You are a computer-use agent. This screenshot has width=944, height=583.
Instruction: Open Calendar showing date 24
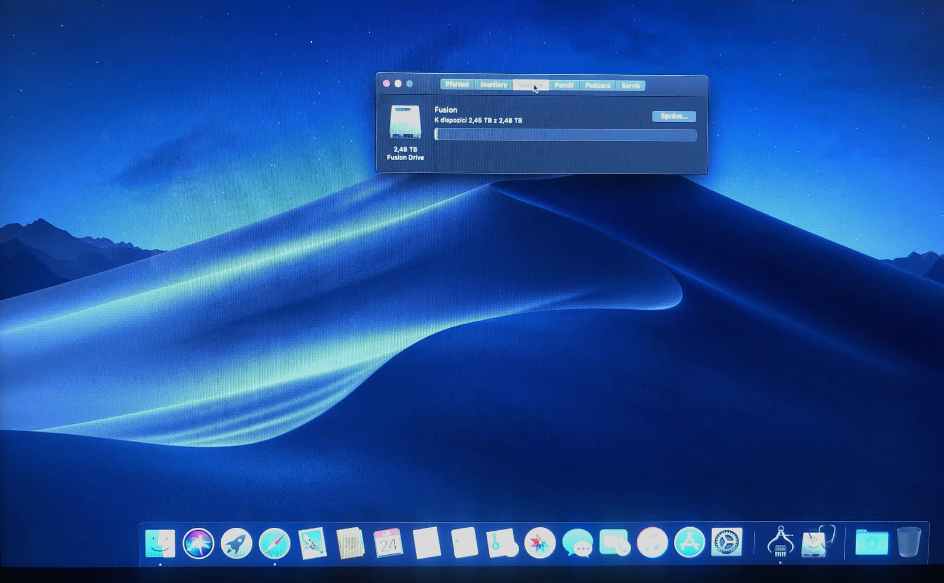tap(388, 543)
